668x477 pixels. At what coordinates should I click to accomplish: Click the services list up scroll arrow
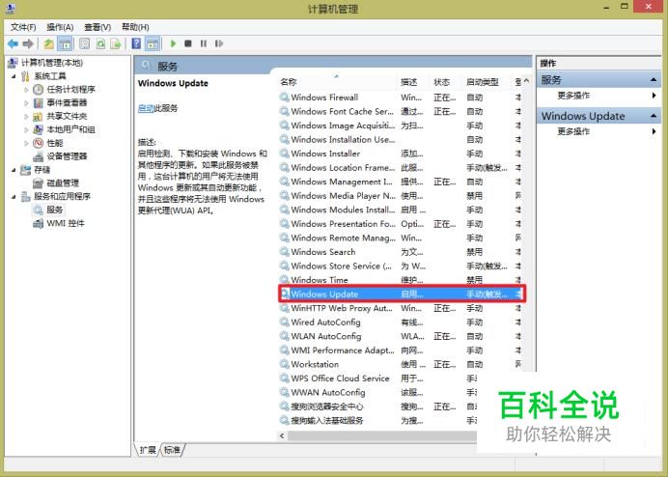click(527, 81)
